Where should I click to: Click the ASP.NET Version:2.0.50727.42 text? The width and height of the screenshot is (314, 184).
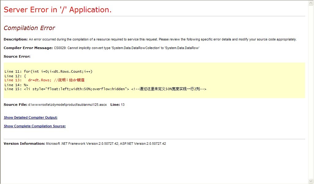(x=143, y=144)
